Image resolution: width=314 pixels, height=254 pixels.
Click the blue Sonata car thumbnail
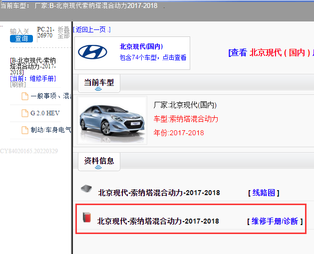click(112, 120)
